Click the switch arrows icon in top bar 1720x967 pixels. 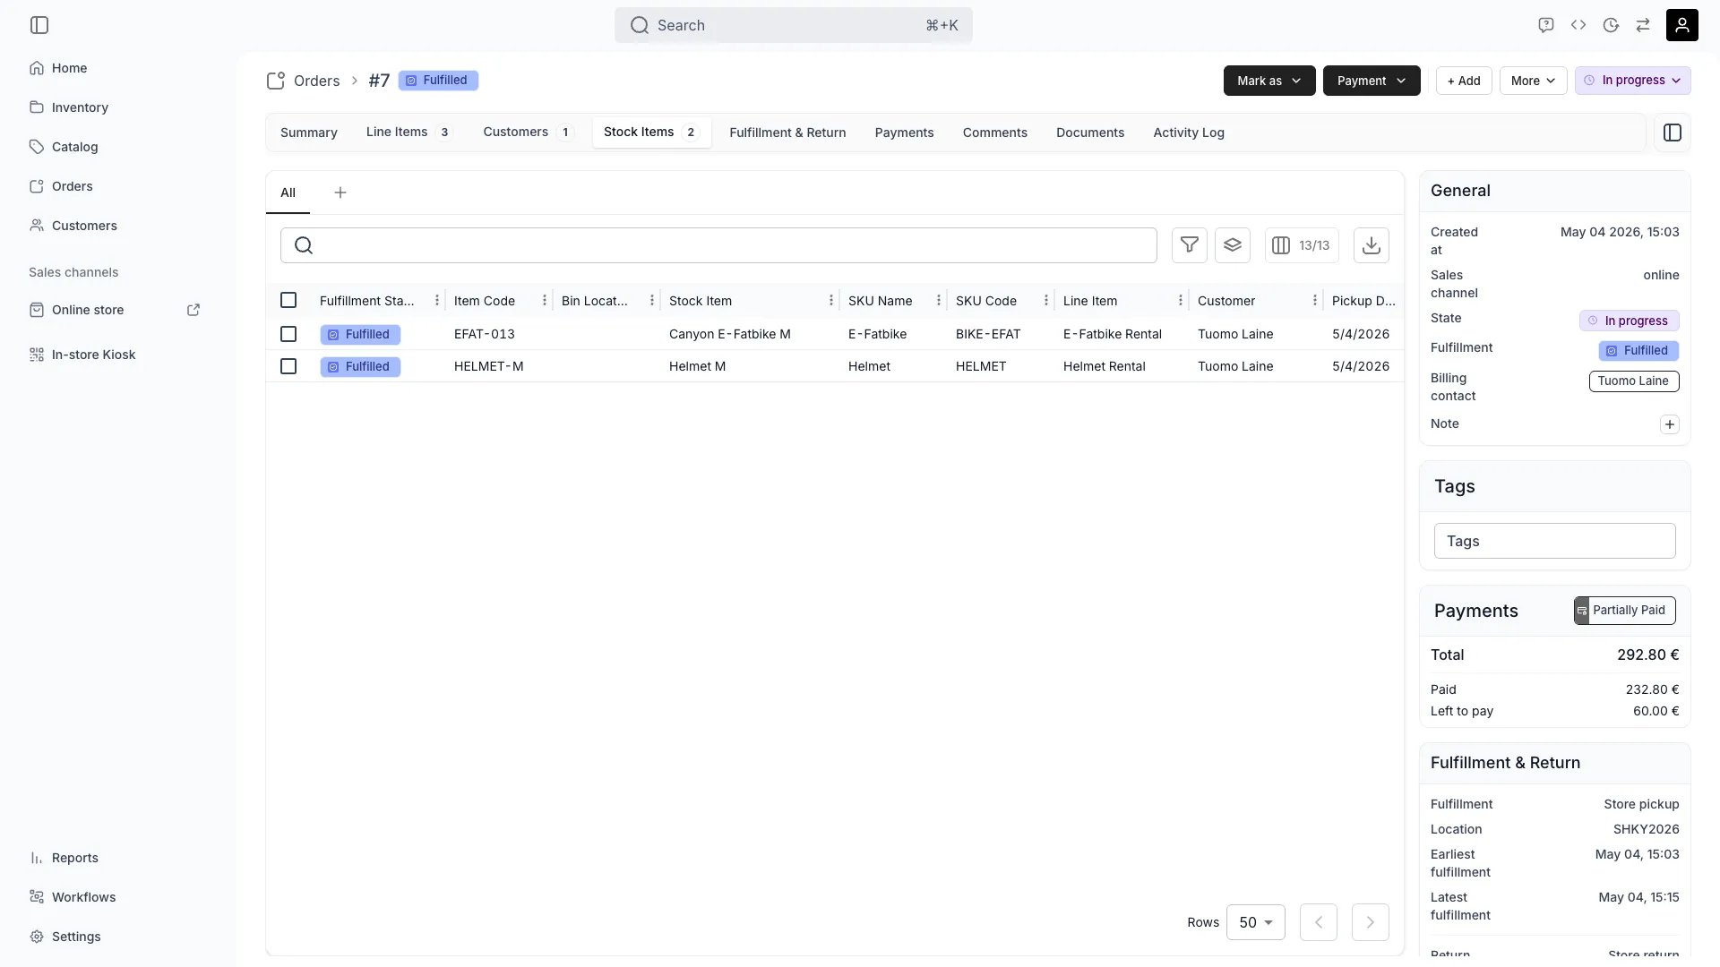[x=1643, y=25]
